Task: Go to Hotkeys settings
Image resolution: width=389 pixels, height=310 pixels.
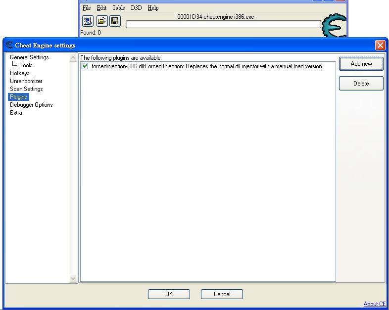Action: coord(20,73)
